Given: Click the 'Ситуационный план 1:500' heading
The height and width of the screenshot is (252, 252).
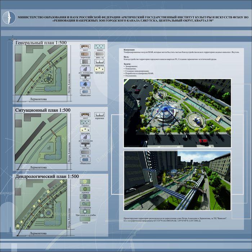Looking at the screenshot, I should 43,110.
